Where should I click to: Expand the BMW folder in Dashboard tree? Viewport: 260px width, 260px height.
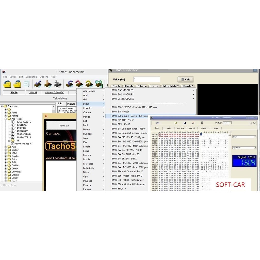click(x=6, y=153)
